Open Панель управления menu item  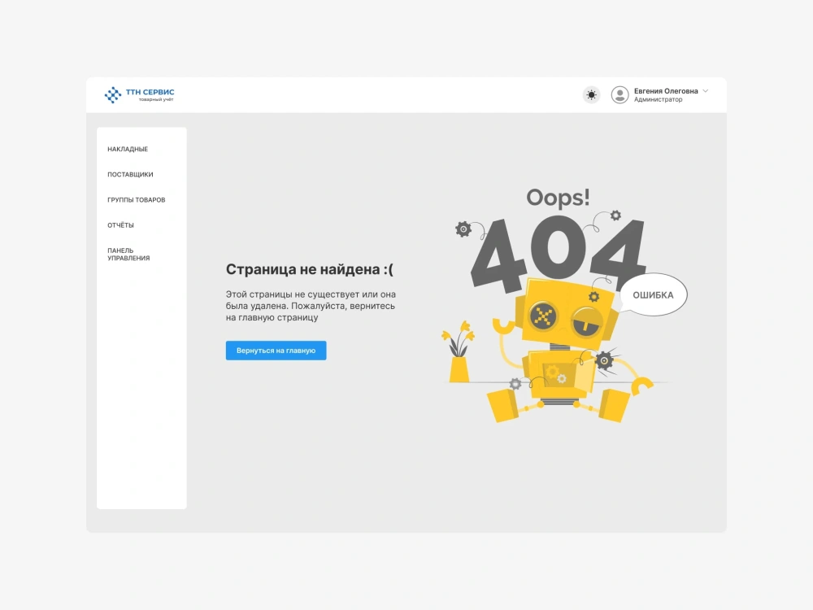click(x=128, y=254)
